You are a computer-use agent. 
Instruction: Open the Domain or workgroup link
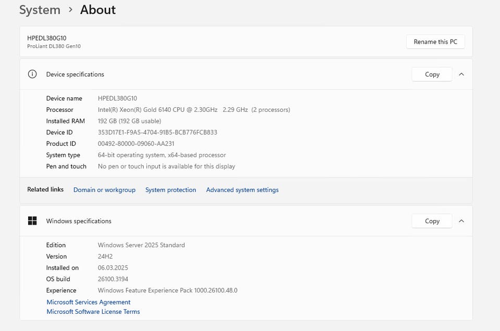coord(104,190)
